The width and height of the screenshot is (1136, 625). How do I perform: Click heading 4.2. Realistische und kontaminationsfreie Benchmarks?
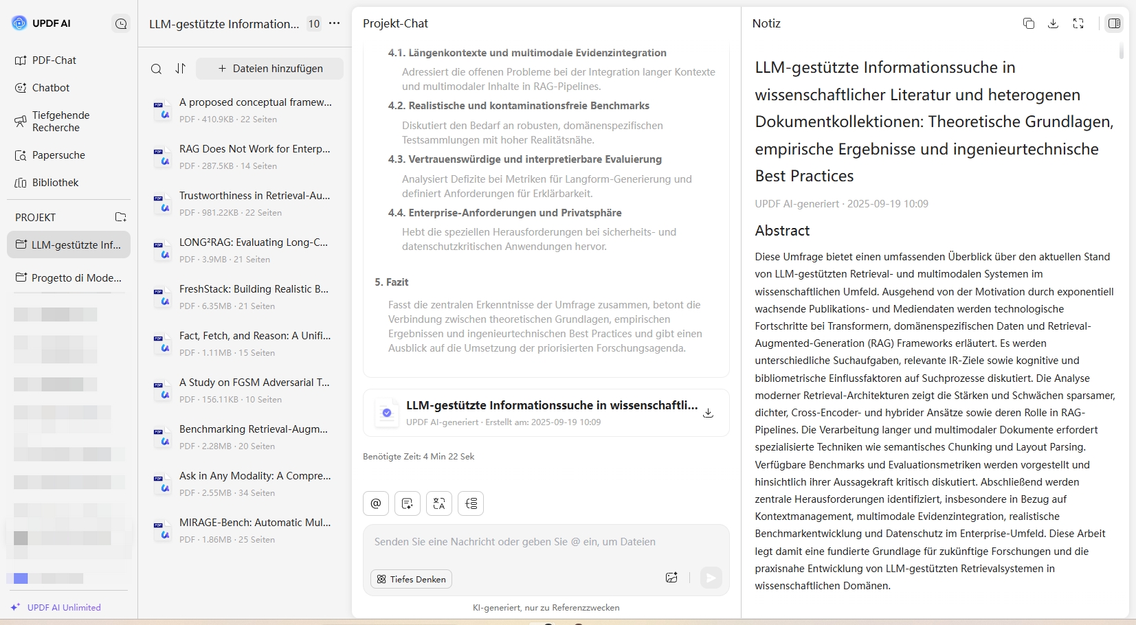click(x=519, y=106)
